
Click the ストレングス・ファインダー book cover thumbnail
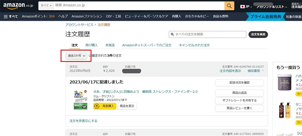[x=80, y=100]
